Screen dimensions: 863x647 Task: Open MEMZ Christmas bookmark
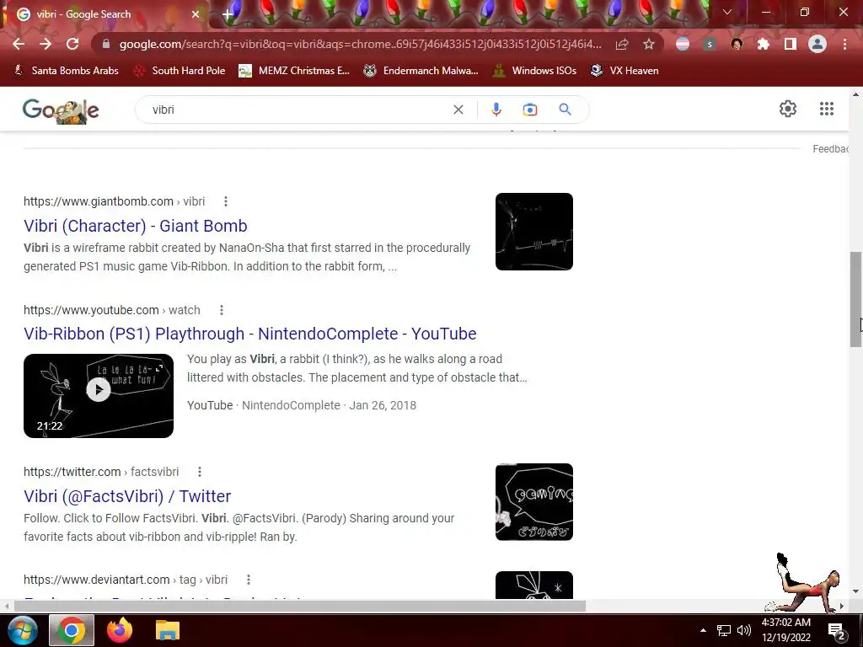(x=294, y=71)
